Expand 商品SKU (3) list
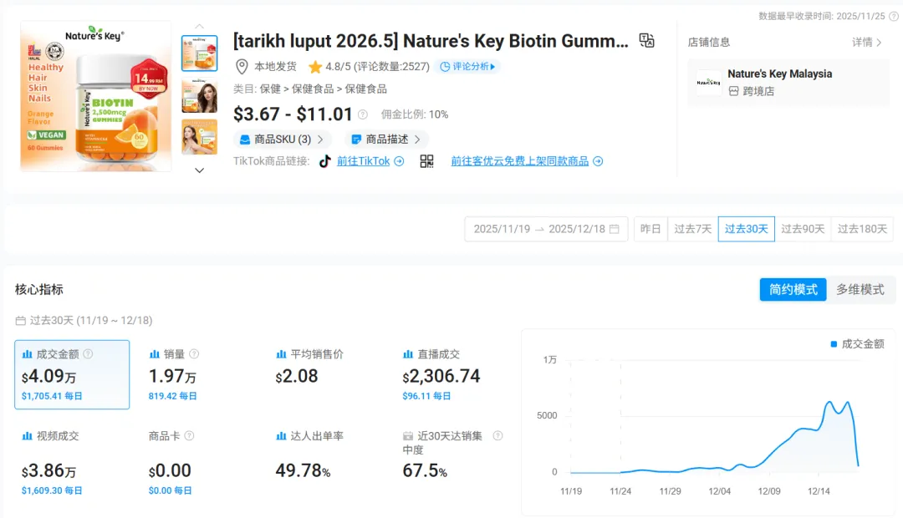 282,140
